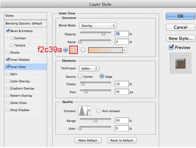Screen dimensions: 196x148
Task: Click the Opacity slider handle
Action: tap(103, 34)
